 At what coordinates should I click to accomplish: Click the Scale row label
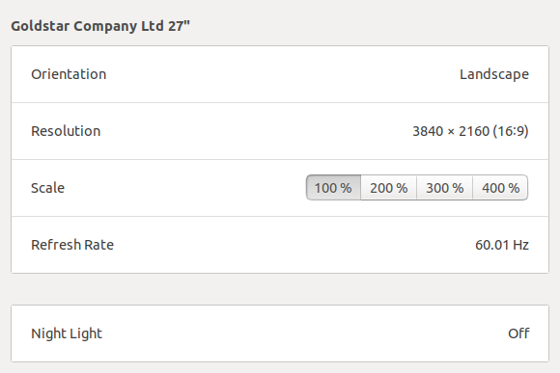pos(48,188)
